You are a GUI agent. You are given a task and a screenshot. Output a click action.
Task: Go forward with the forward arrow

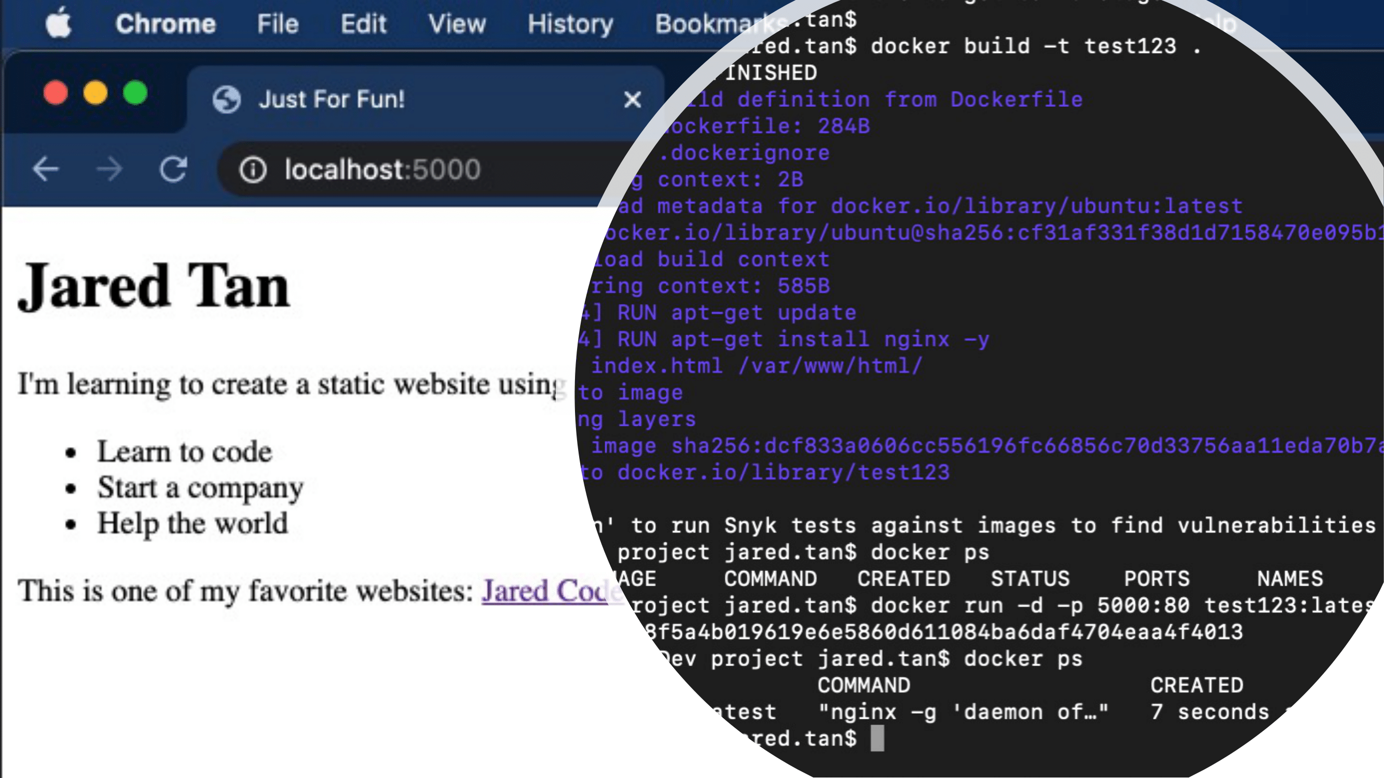tap(109, 170)
